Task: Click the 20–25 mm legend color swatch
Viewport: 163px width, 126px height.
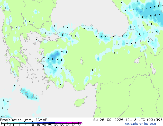Action: click(x=46, y=123)
